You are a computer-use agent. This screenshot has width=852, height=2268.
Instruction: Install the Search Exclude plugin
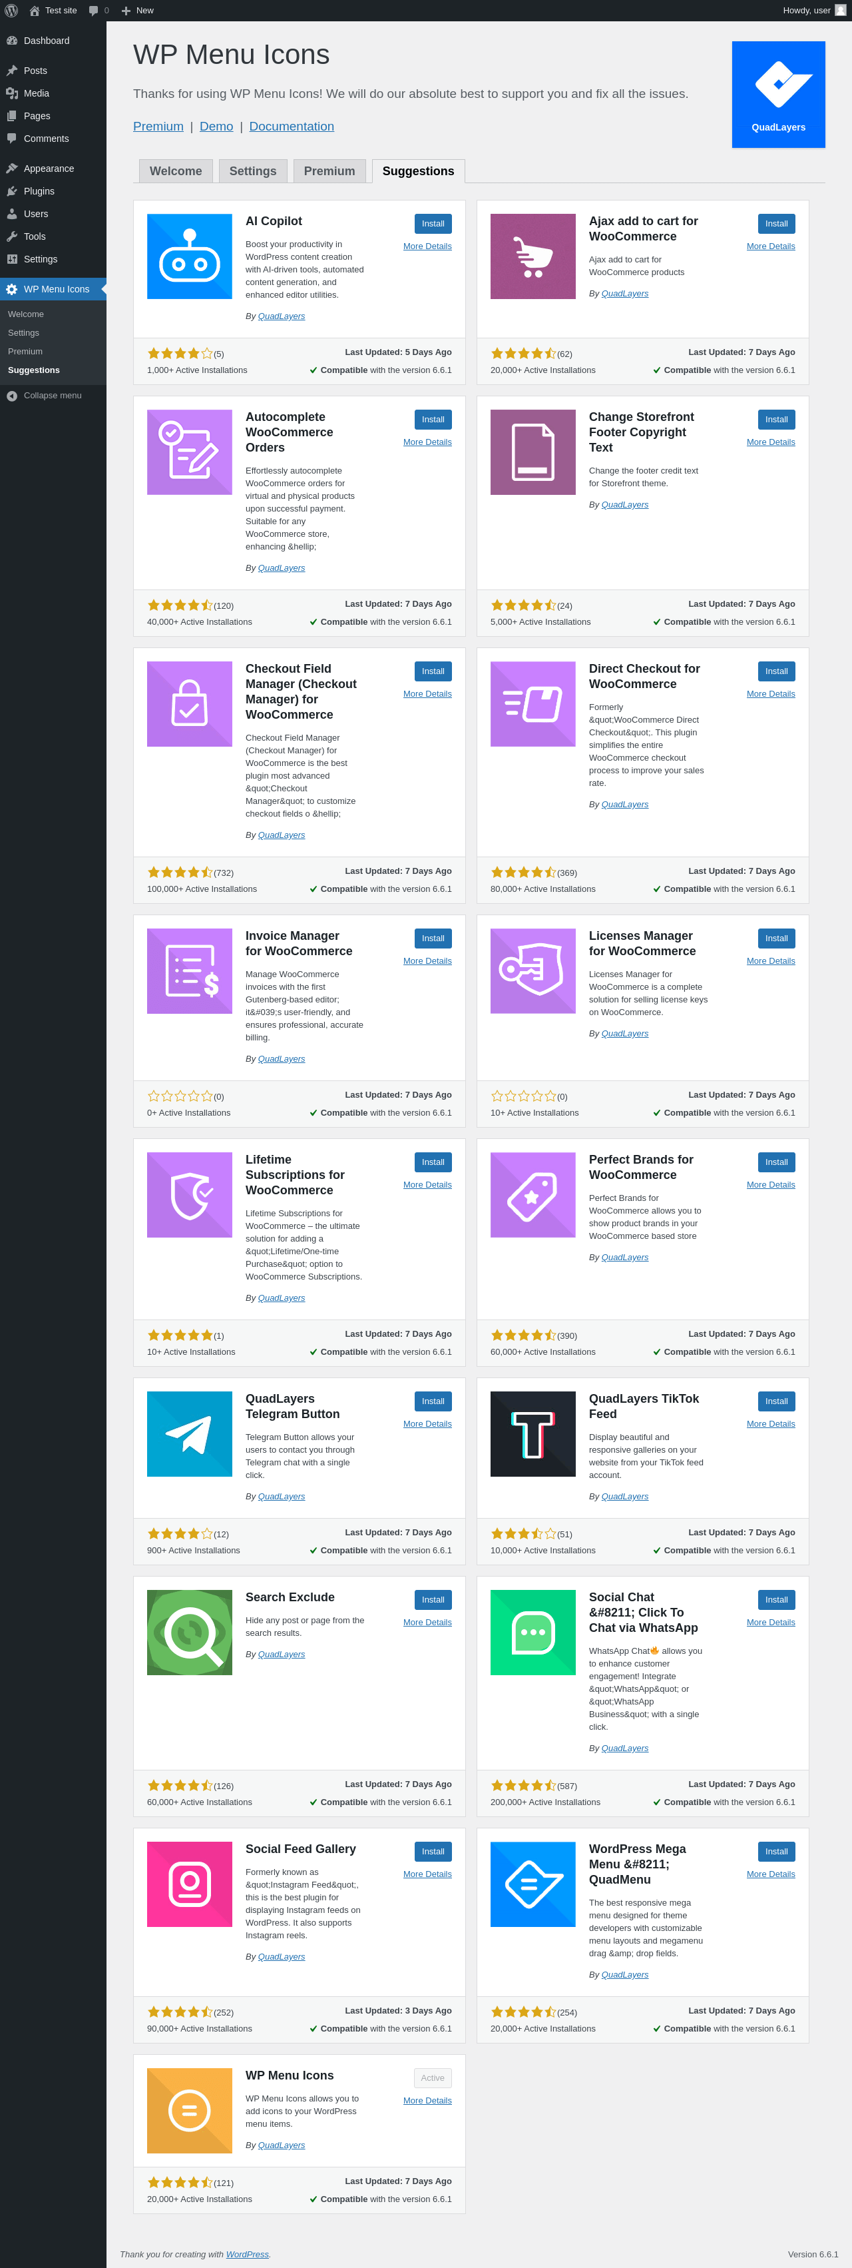tap(433, 1600)
